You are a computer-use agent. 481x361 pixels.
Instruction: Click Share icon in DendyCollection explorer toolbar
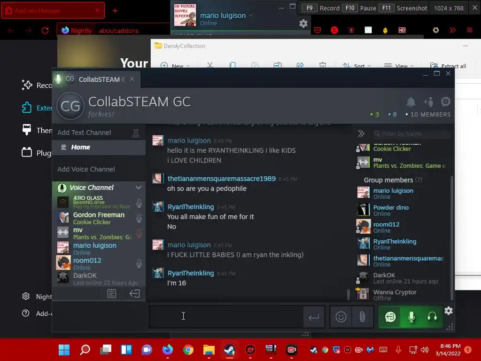[x=300, y=65]
